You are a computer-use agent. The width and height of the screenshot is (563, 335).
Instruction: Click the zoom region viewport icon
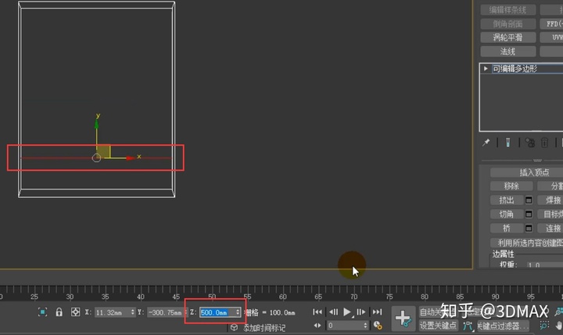click(544, 326)
